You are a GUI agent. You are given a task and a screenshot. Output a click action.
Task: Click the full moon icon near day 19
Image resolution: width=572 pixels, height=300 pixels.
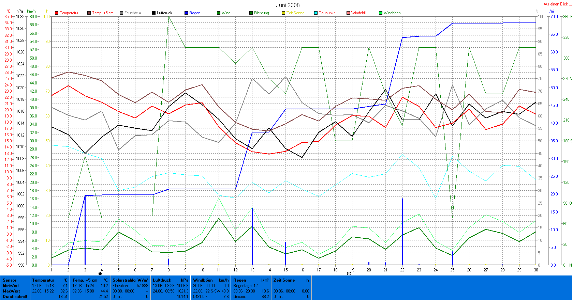[x=349, y=273]
